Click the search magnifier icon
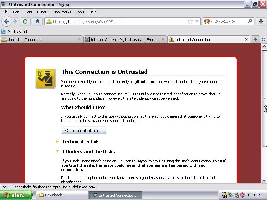This screenshot has width=267, height=200. pyautogui.click(x=250, y=21)
